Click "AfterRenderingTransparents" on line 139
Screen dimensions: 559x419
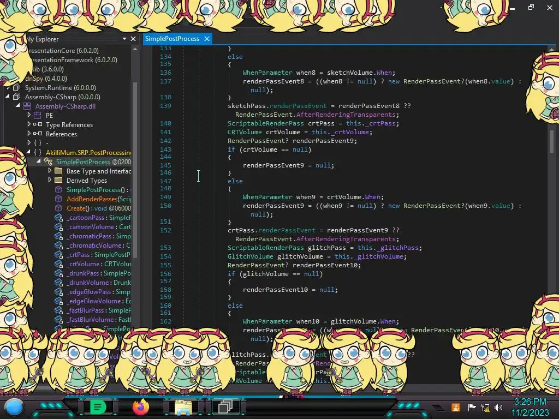(346, 115)
